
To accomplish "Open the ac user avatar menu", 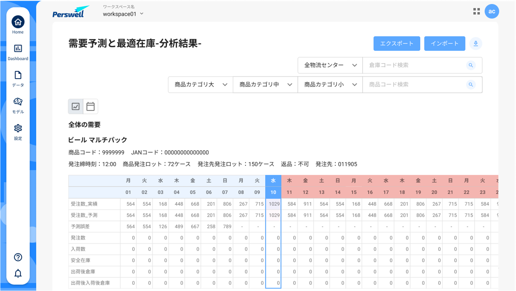I will [x=492, y=11].
